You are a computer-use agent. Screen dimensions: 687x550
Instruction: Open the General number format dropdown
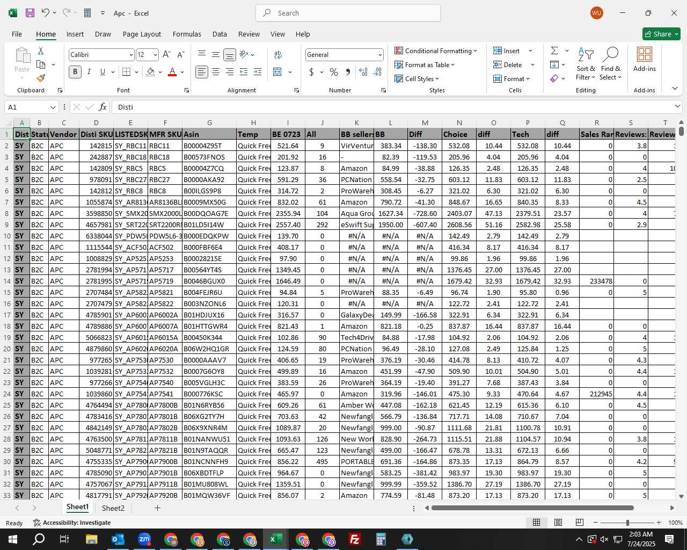(x=380, y=55)
